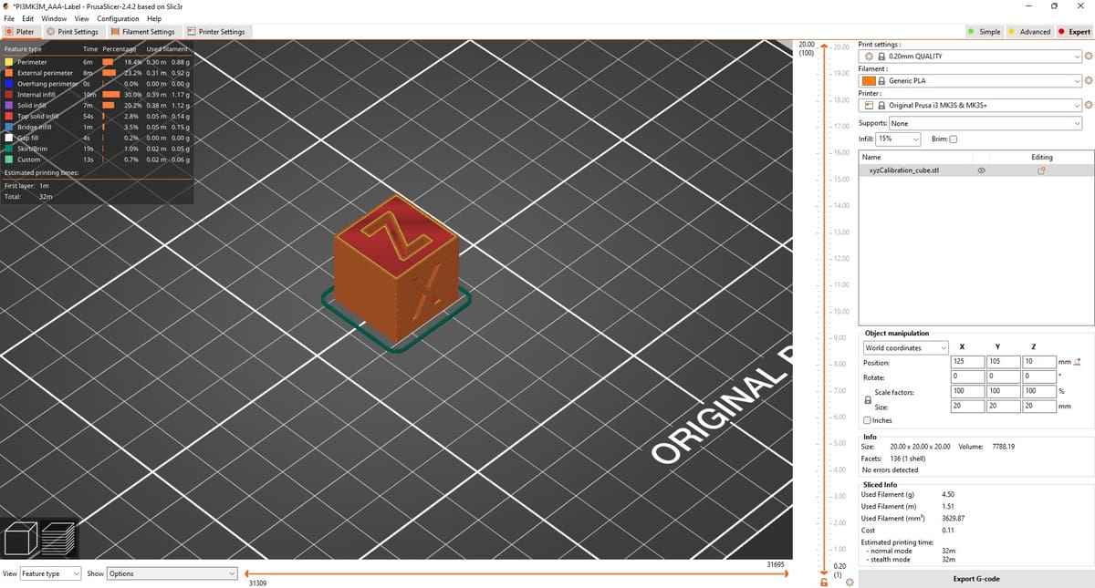Open the View menu
Image resolution: width=1095 pixels, height=588 pixels.
(81, 18)
